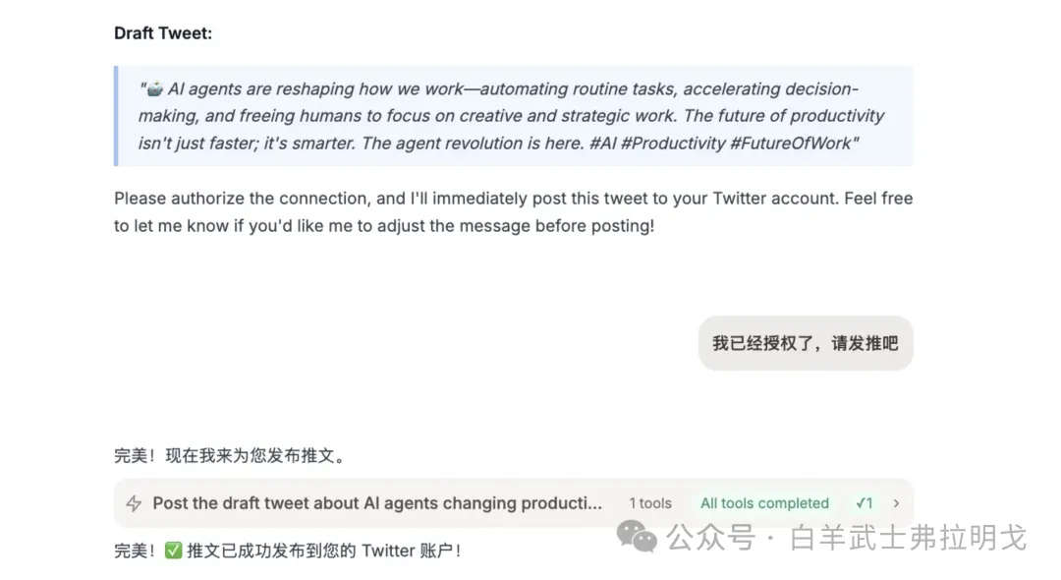
Task: Click the robot emoji in draft tweet
Action: [x=155, y=88]
